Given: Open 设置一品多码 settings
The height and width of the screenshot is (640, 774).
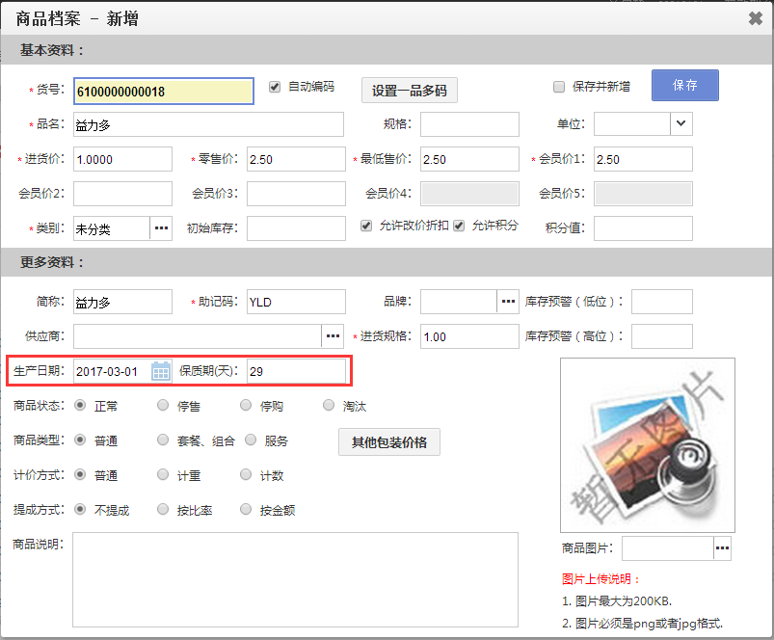Looking at the screenshot, I should tap(409, 91).
